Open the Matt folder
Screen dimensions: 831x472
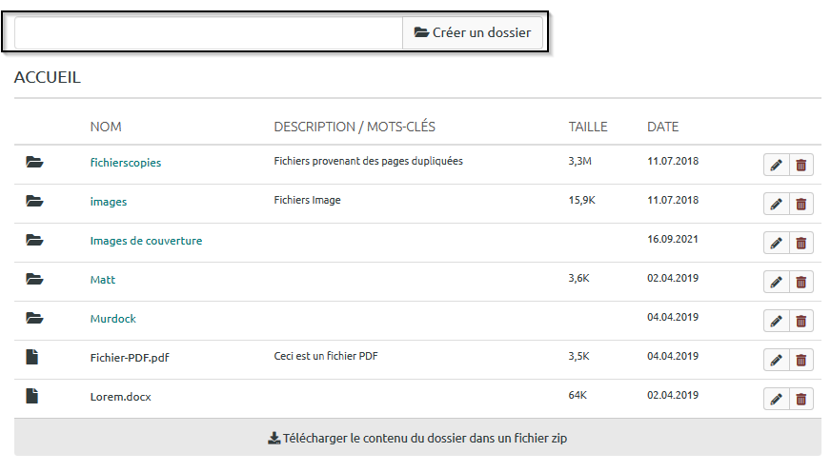point(102,280)
